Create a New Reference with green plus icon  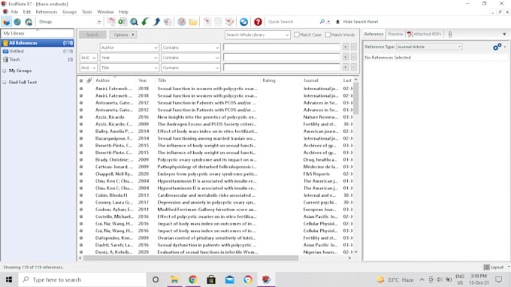click(122, 22)
